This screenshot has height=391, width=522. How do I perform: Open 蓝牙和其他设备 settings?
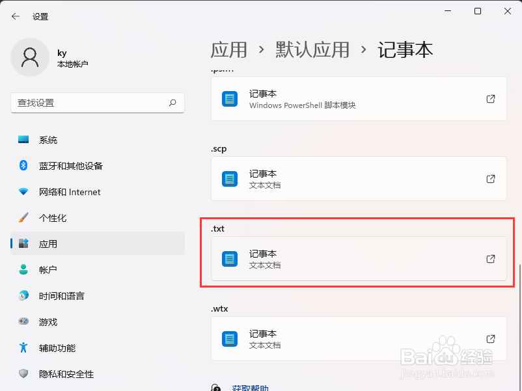pos(70,166)
